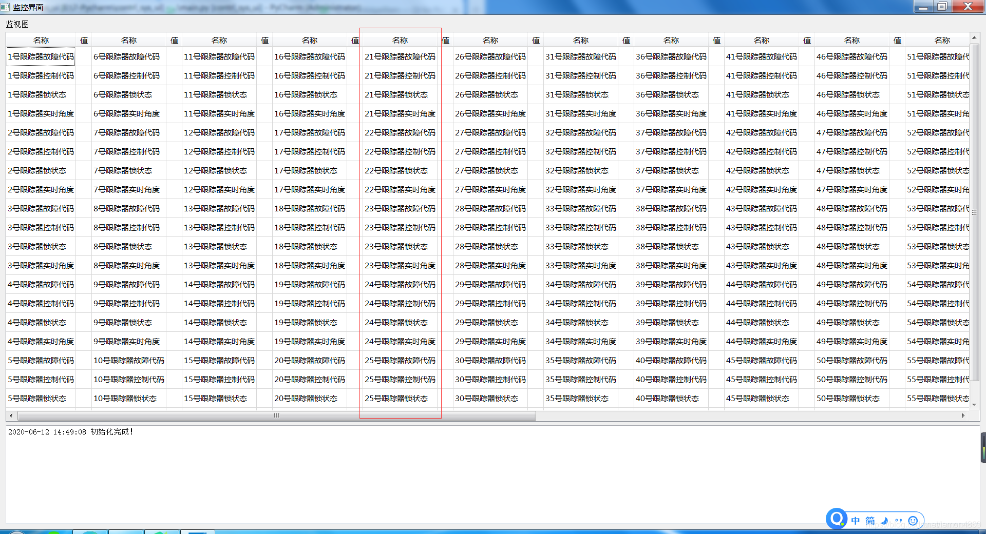Viewport: 986px width, 534px height.
Task: Select cell 48号跟踪器故障代码
Action: pyautogui.click(x=852, y=209)
